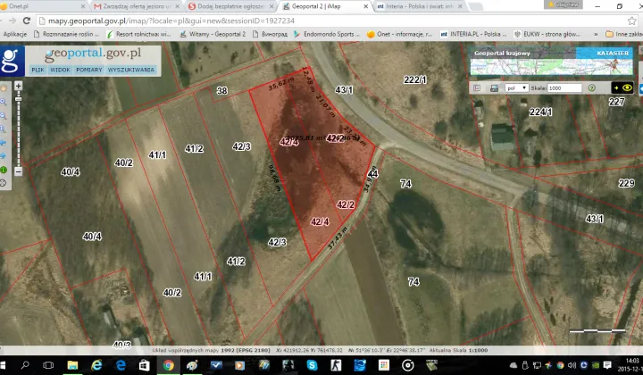Open Task View on the taskbar
Viewport: 643px width, 375px height.
click(48, 365)
